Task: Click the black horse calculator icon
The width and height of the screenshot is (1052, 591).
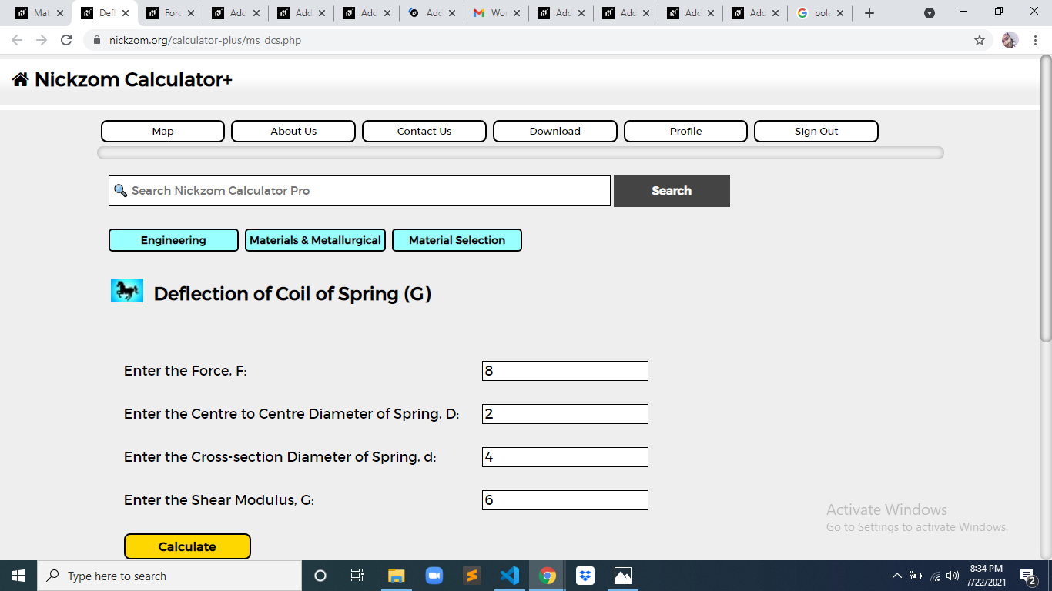Action: click(127, 291)
